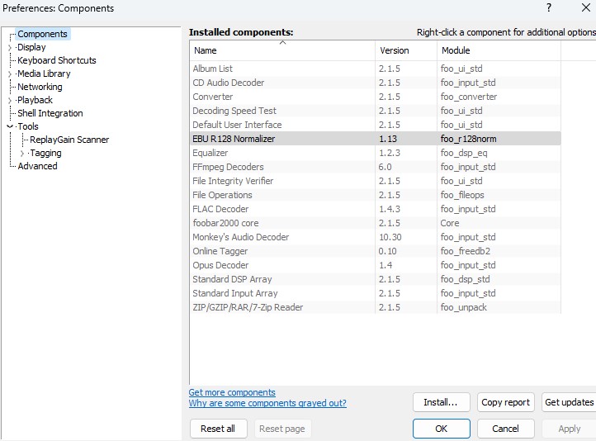This screenshot has height=441, width=596.
Task: Sort components by the Module column header
Action: pyautogui.click(x=499, y=50)
